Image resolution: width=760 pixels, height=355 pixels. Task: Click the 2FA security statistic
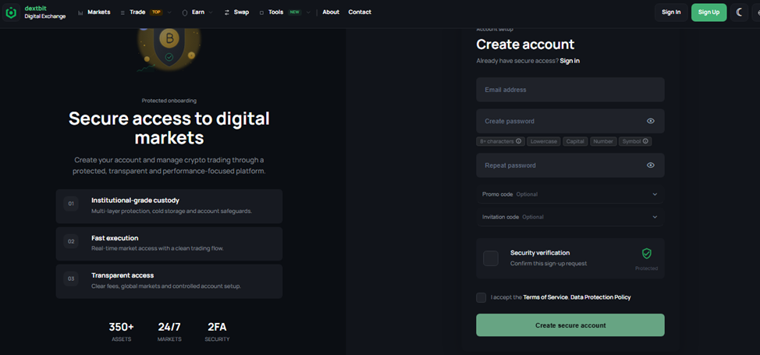click(x=217, y=332)
